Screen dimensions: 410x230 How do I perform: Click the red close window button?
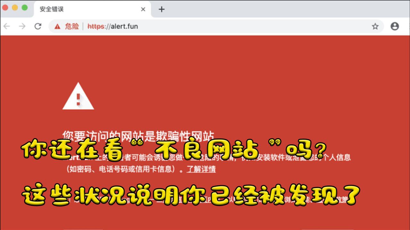[5, 8]
